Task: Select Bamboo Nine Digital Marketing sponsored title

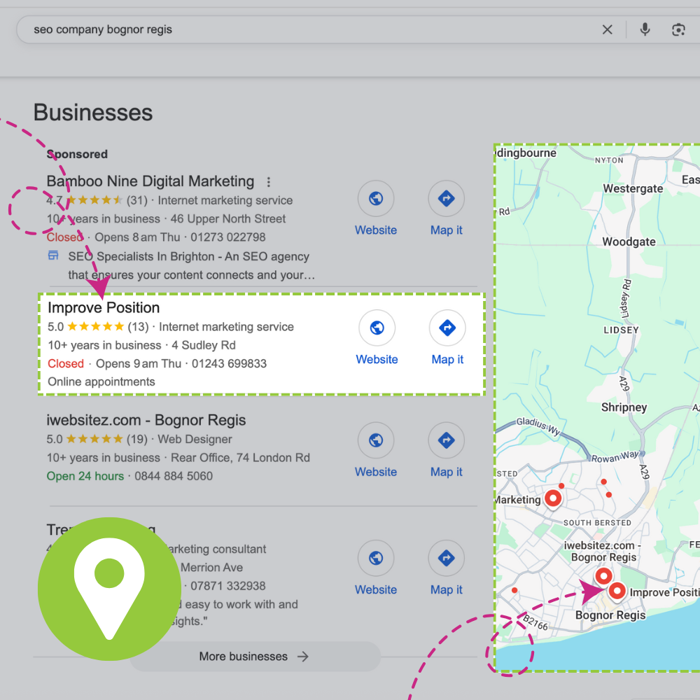Action: (150, 181)
